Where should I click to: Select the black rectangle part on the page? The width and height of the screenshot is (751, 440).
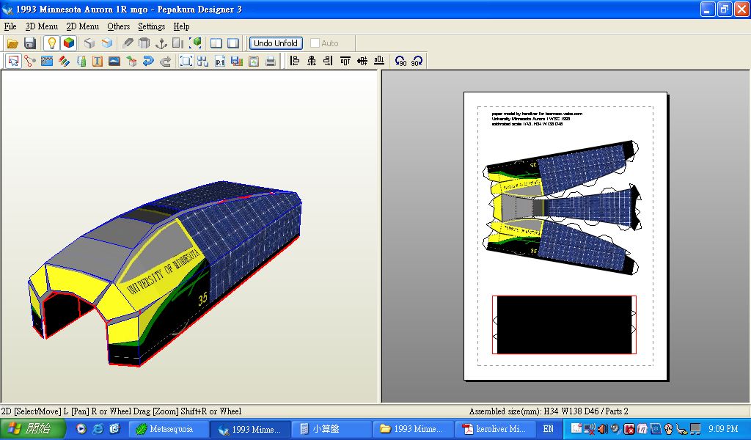click(563, 325)
